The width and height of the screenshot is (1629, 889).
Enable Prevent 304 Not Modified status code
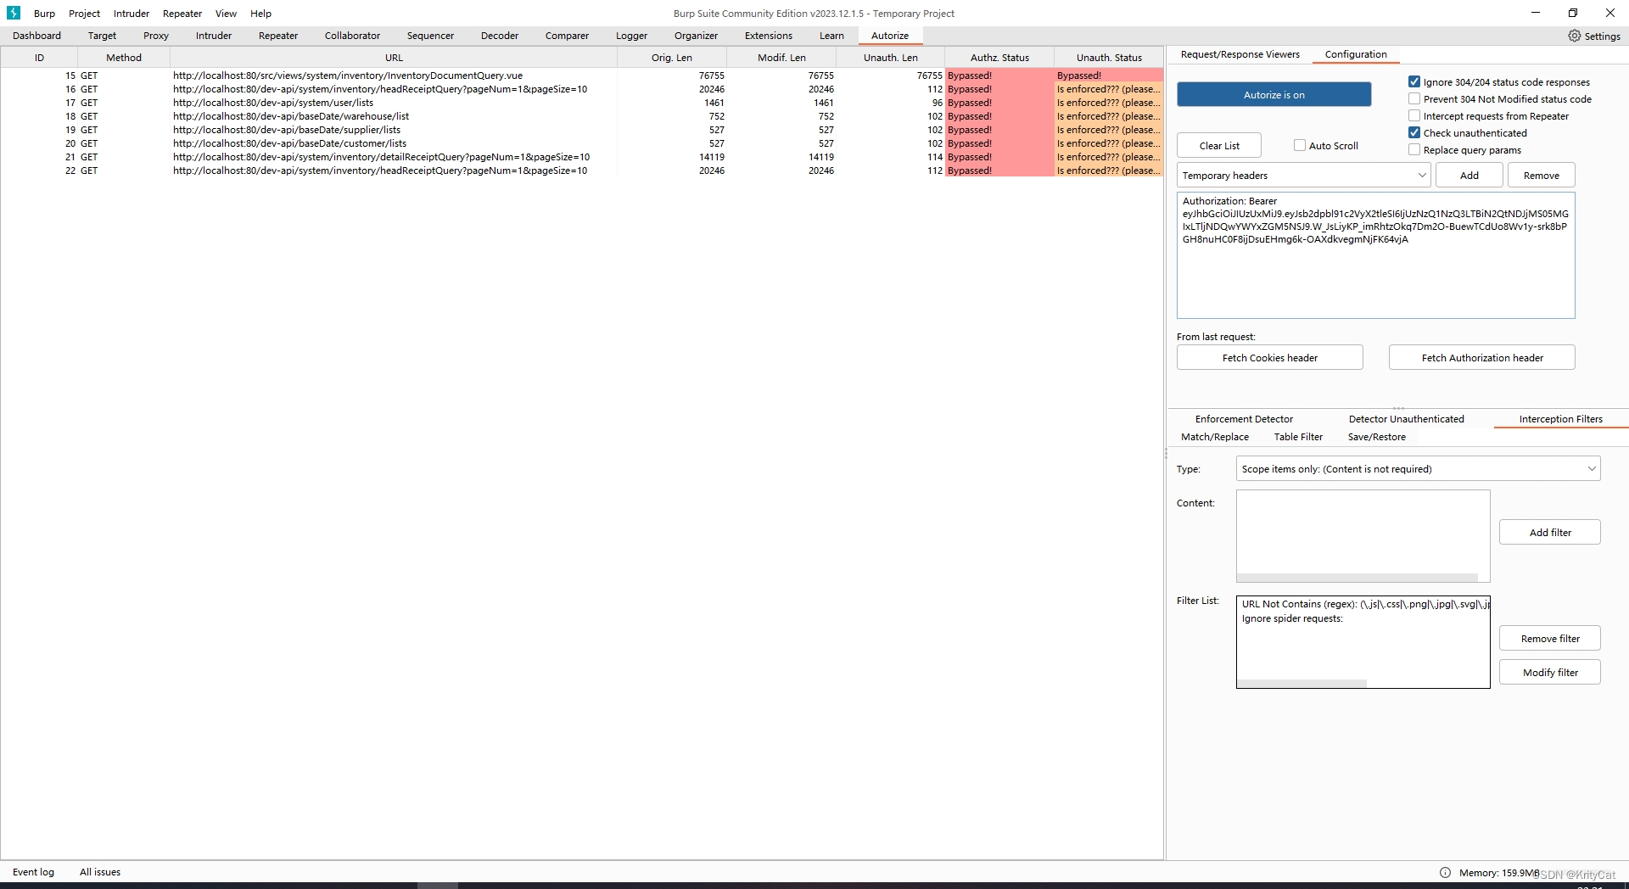pyautogui.click(x=1414, y=99)
